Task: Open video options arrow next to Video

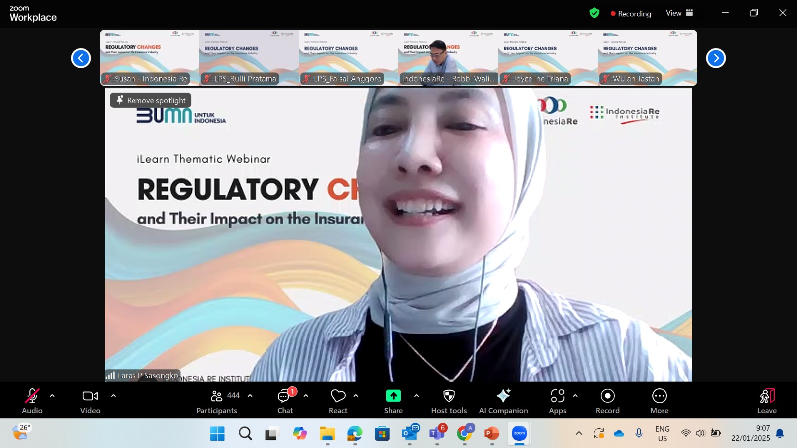Action: (113, 396)
